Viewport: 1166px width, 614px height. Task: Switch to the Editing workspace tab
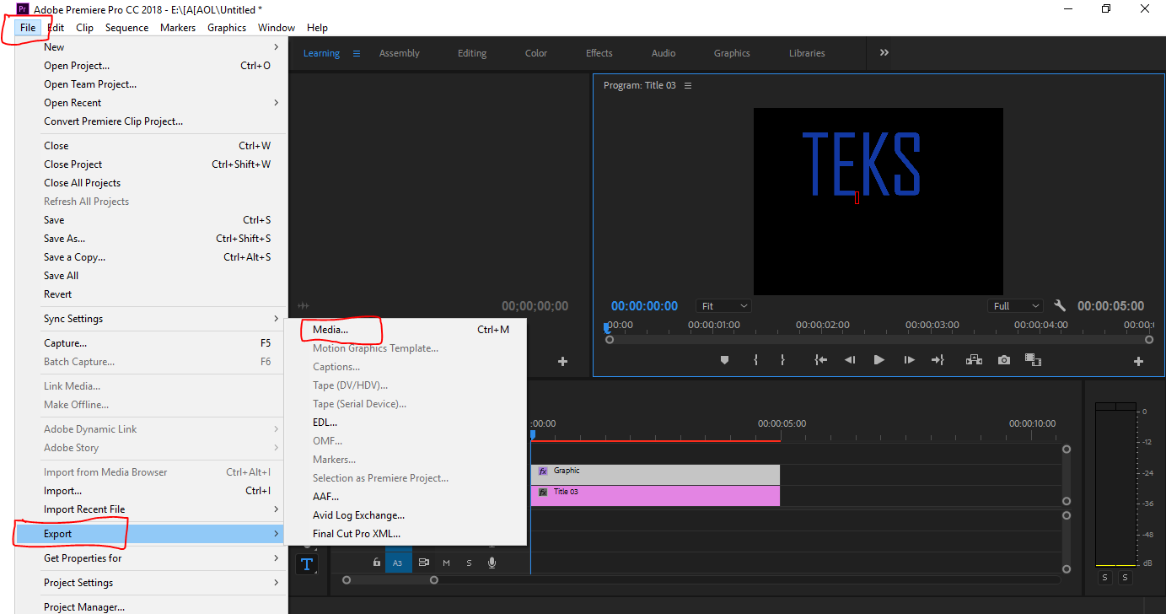tap(472, 53)
